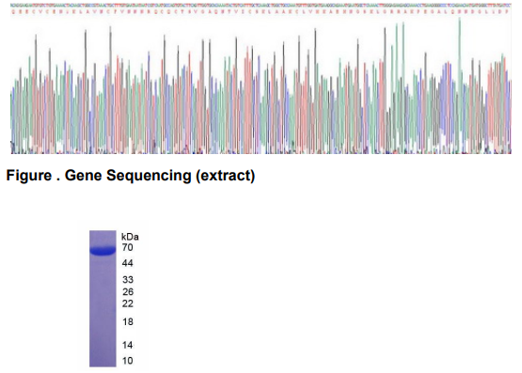This screenshot has width=522, height=373.
Task: Click the '33' marker label
Action: coord(128,280)
